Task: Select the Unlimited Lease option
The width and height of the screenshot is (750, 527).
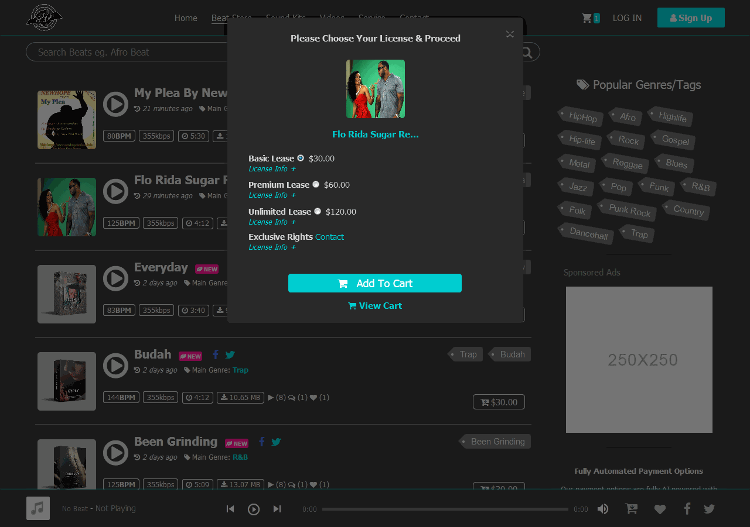Action: pyautogui.click(x=317, y=211)
